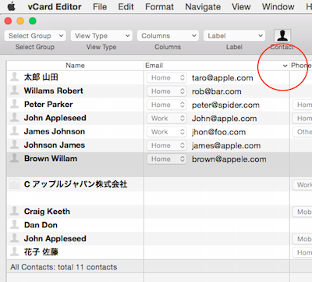Select the Willams Robert contact name

54,91
